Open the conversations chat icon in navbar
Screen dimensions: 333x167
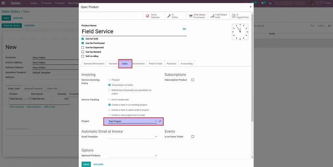coord(263,3)
